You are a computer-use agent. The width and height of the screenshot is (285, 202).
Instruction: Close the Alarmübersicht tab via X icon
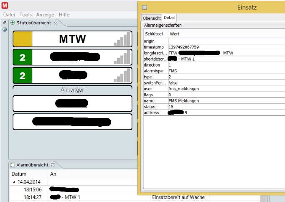[53, 165]
